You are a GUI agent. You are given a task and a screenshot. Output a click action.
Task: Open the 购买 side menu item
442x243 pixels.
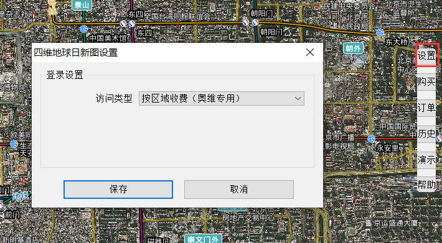[426, 82]
